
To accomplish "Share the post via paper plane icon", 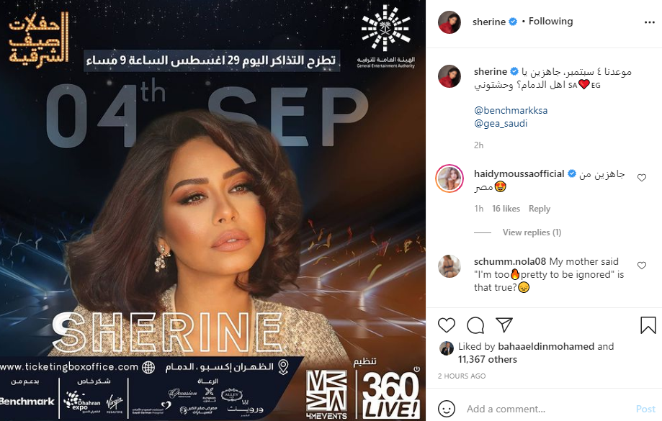I will click(504, 325).
